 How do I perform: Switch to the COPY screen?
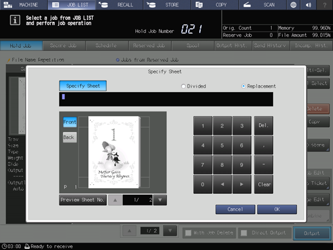(x=215, y=5)
